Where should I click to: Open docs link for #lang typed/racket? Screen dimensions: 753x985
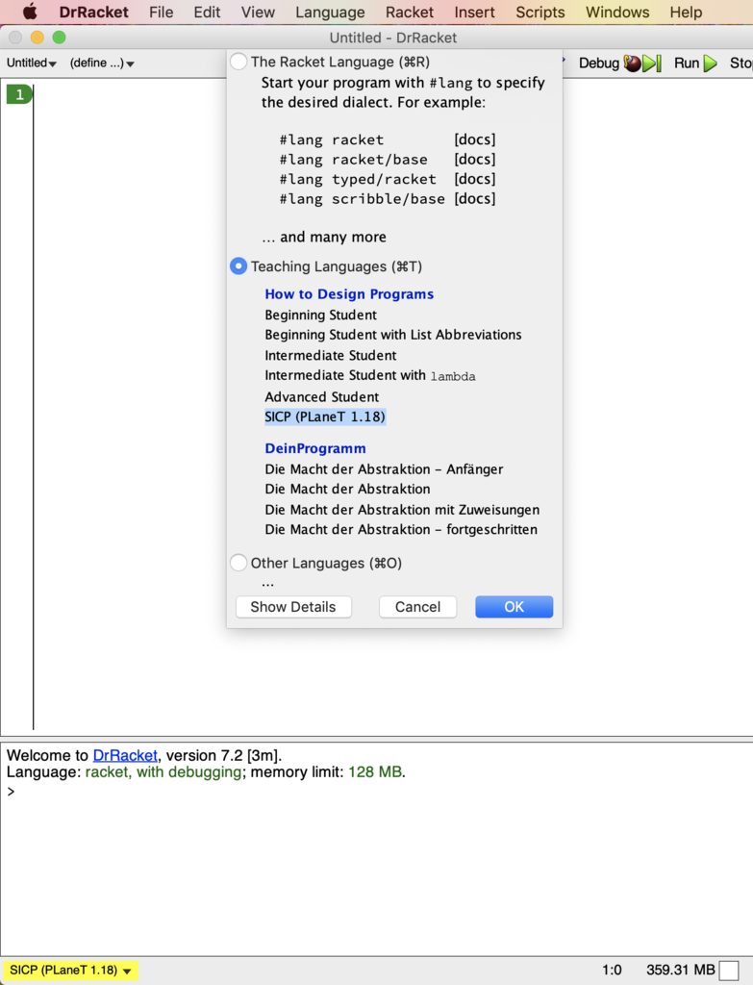pos(475,179)
